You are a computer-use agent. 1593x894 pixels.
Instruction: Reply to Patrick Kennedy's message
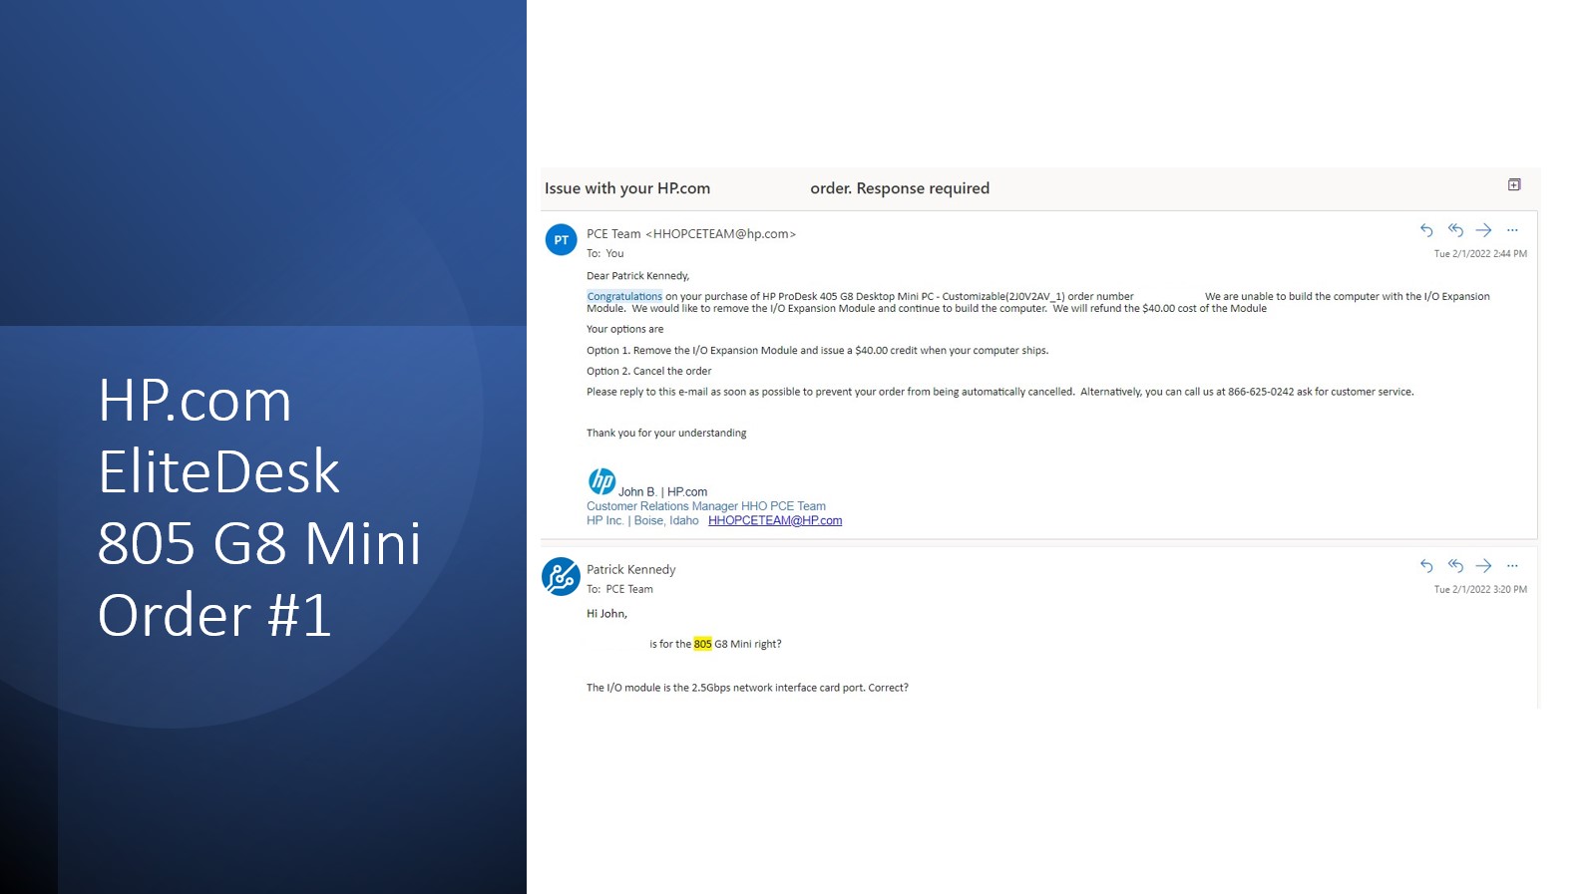(x=1426, y=566)
